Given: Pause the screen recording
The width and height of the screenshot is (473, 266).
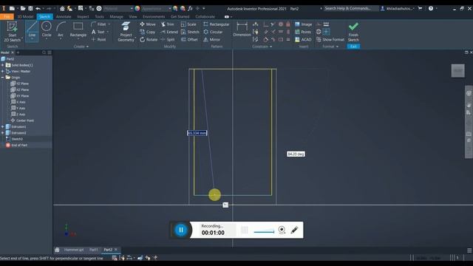Looking at the screenshot, I should [181, 230].
